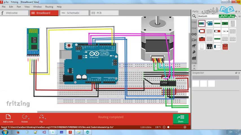Click the L293D chip on breadboard
241x135 pixels.
pos(168,83)
